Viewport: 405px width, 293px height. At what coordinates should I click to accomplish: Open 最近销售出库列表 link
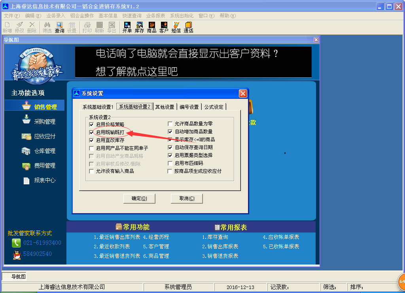(117, 237)
